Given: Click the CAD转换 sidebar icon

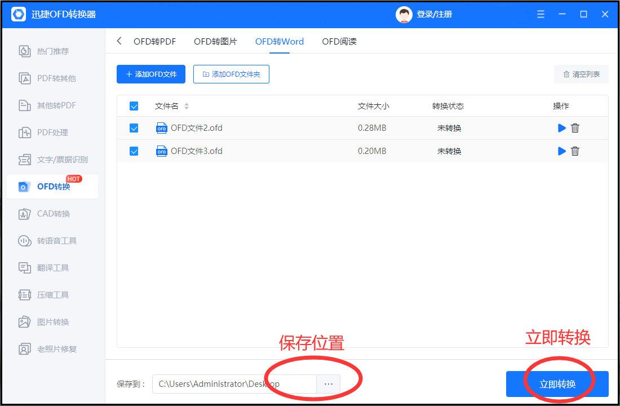Looking at the screenshot, I should point(24,214).
